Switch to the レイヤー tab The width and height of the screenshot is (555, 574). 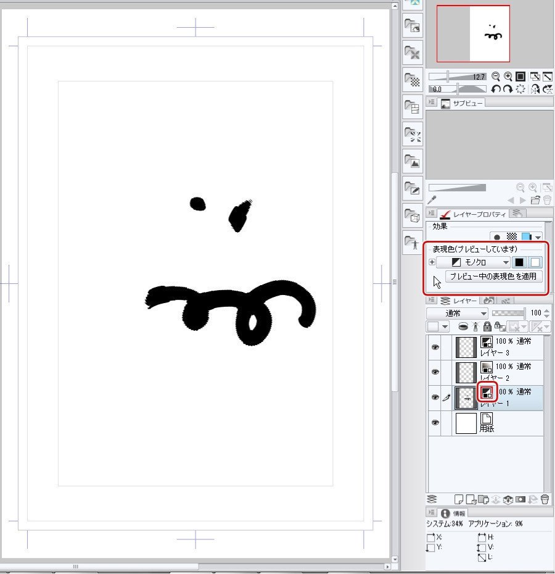coord(459,301)
